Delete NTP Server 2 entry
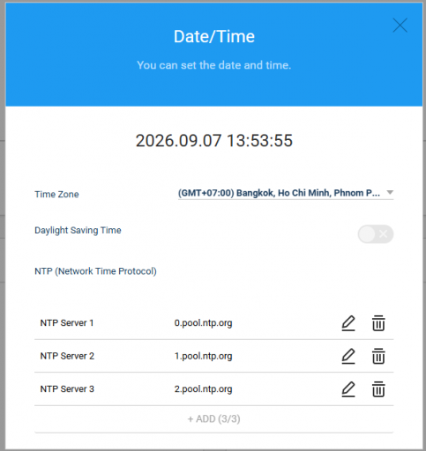Image resolution: width=426 pixels, height=451 pixels. (x=378, y=356)
